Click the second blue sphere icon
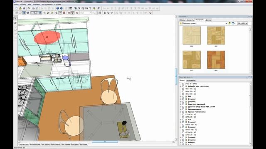The image size is (266, 149). 62,8
